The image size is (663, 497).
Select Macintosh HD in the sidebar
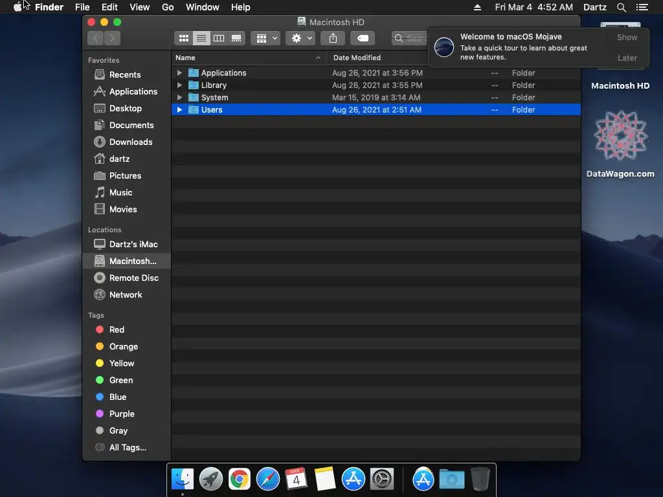(x=127, y=261)
